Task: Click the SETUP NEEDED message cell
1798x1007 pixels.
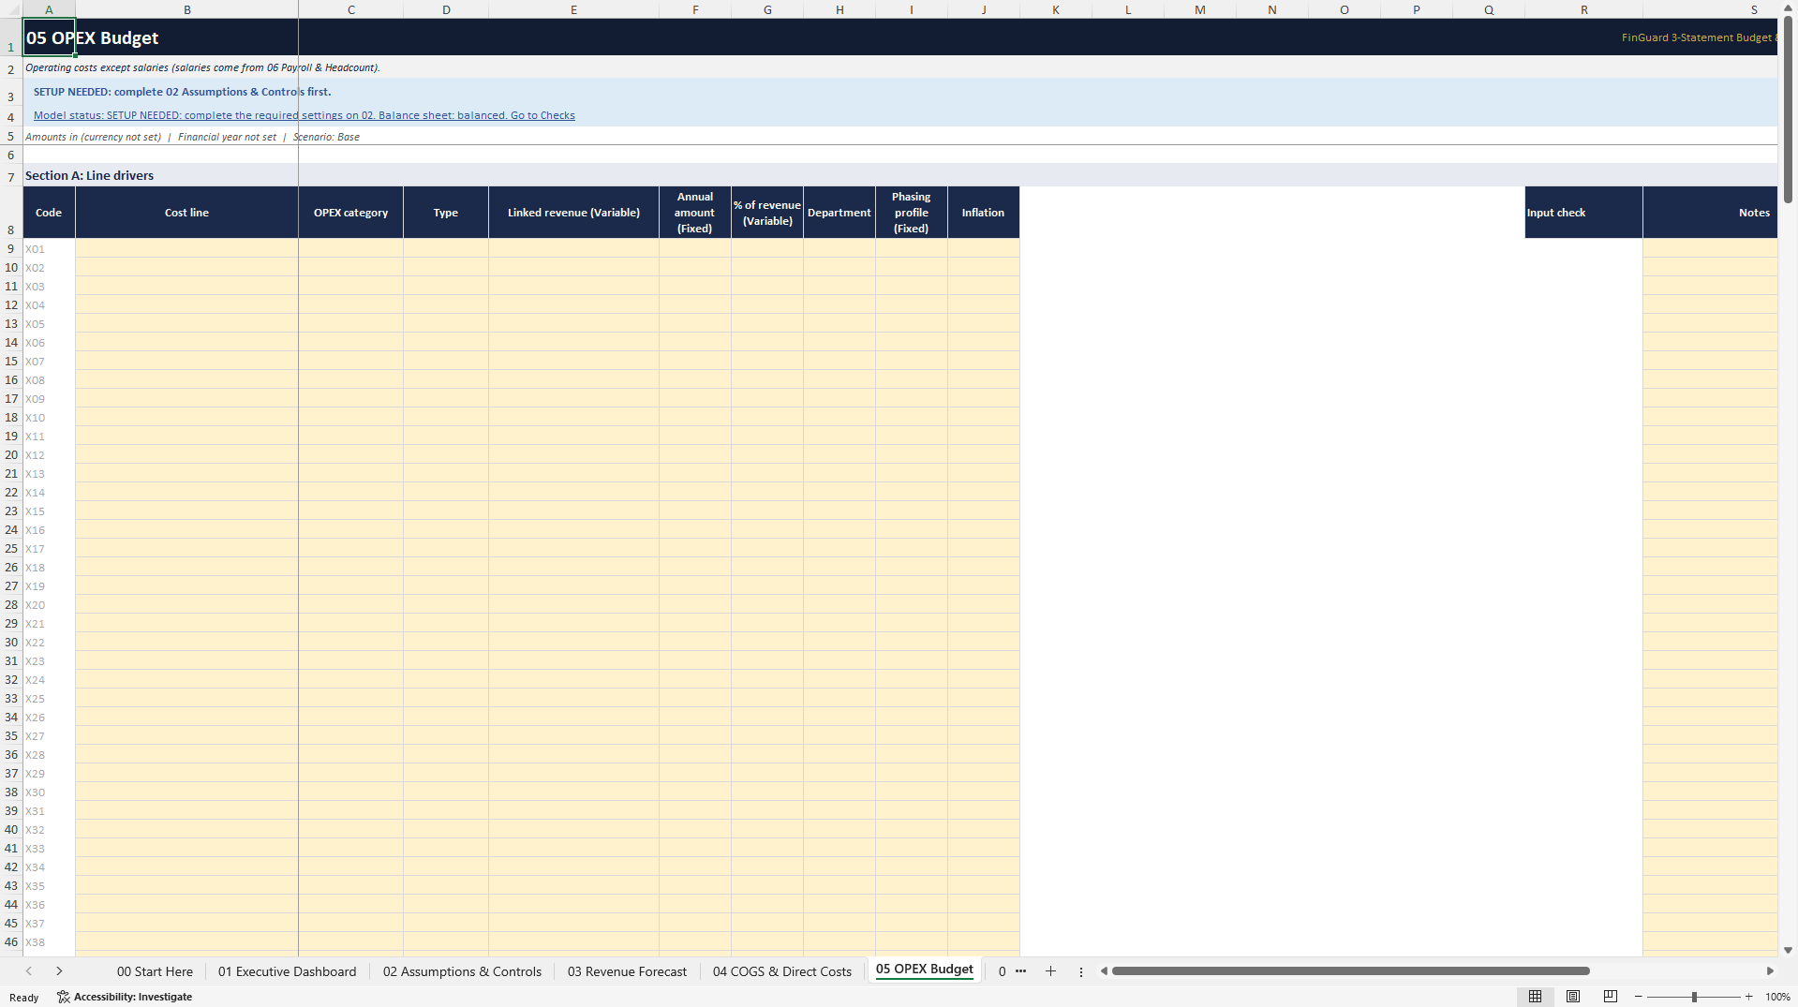Action: (182, 92)
